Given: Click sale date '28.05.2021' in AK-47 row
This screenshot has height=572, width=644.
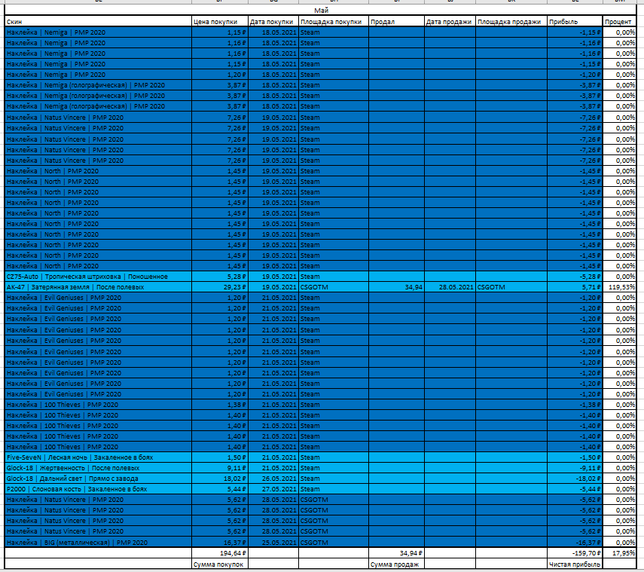Looking at the screenshot, I should [450, 287].
